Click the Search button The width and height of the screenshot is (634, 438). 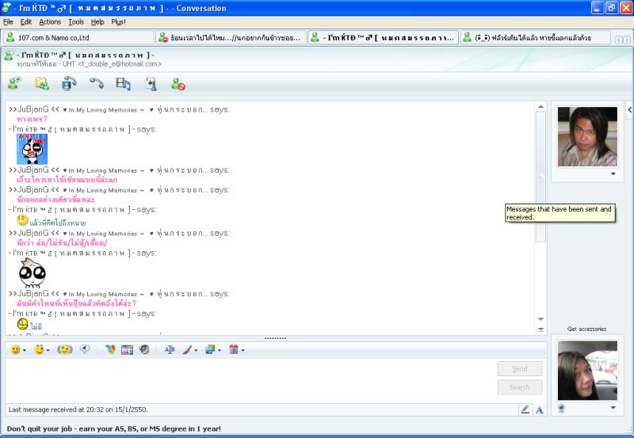point(520,387)
